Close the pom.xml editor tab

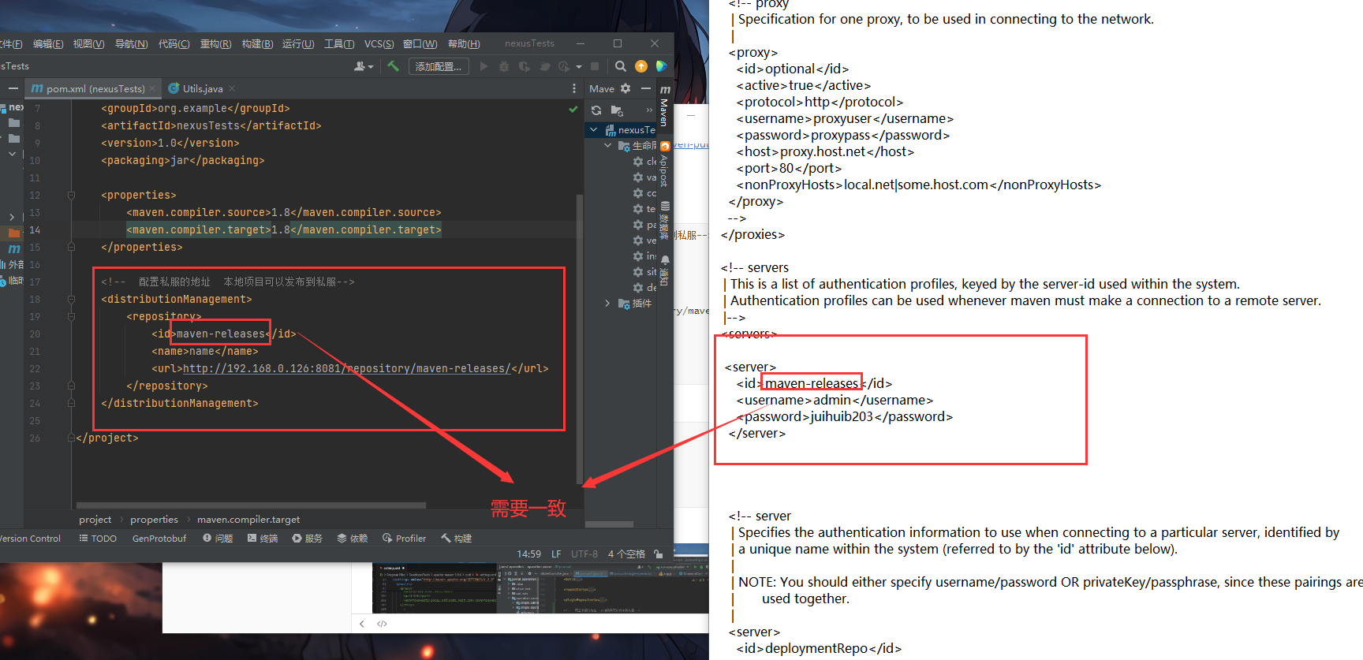(153, 88)
